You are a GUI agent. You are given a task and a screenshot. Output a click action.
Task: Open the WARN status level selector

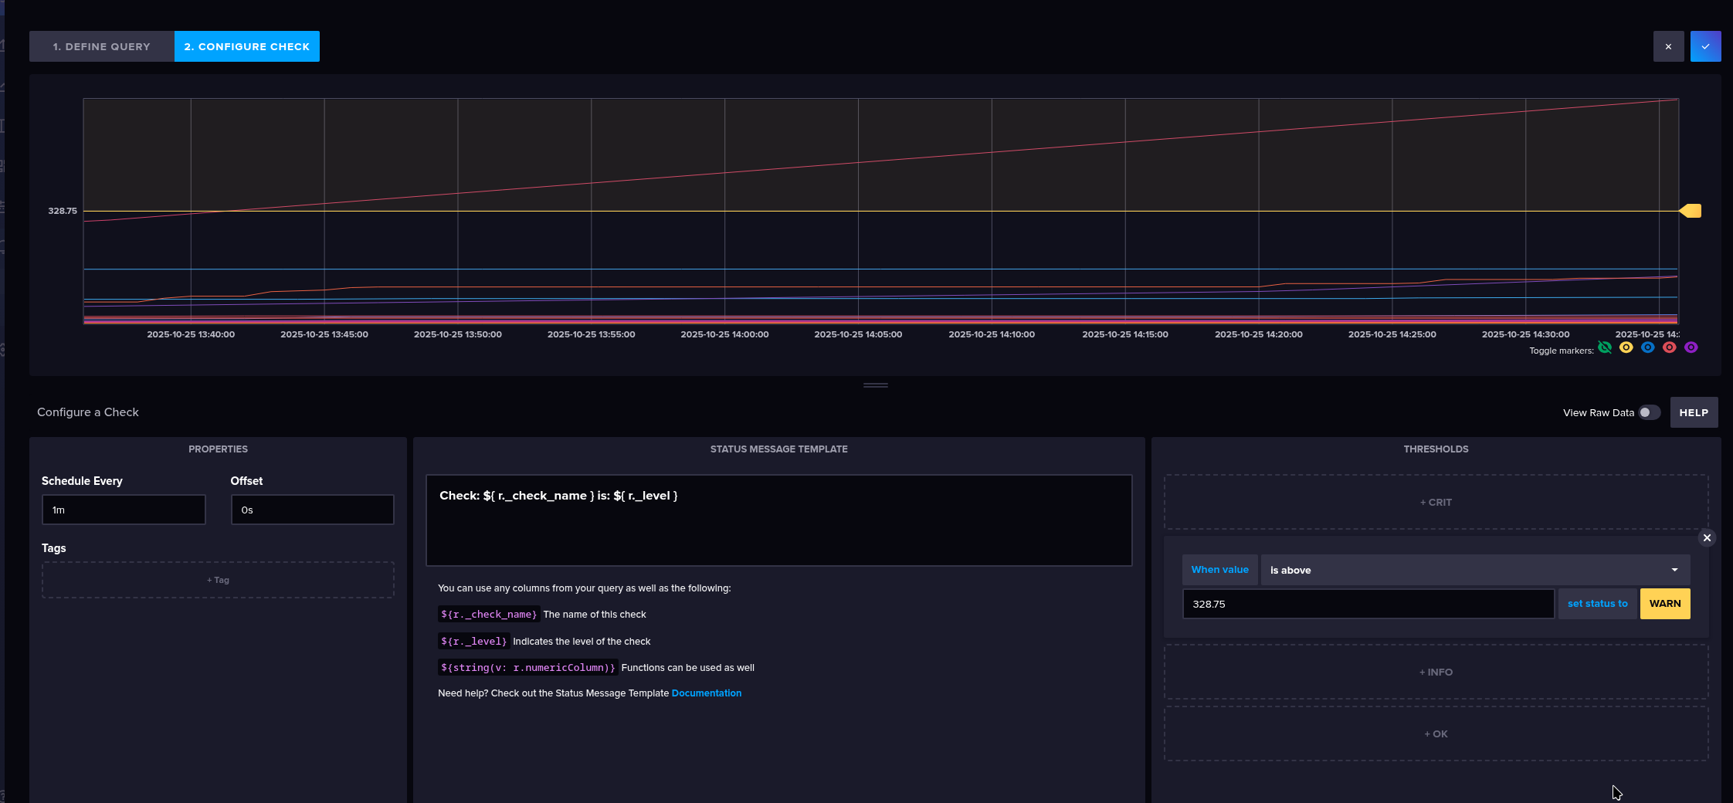tap(1664, 604)
